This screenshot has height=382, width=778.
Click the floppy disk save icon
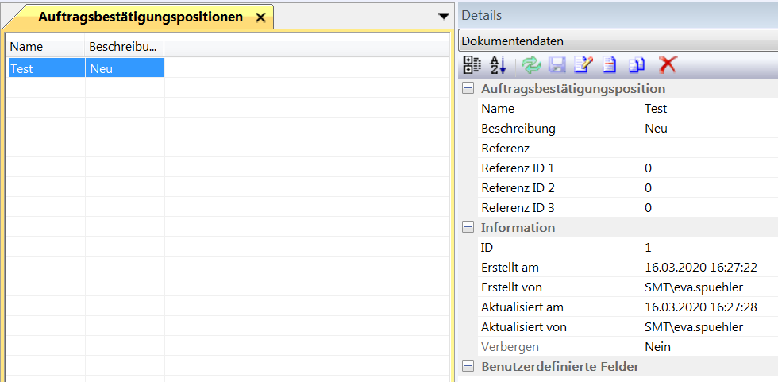pos(557,65)
